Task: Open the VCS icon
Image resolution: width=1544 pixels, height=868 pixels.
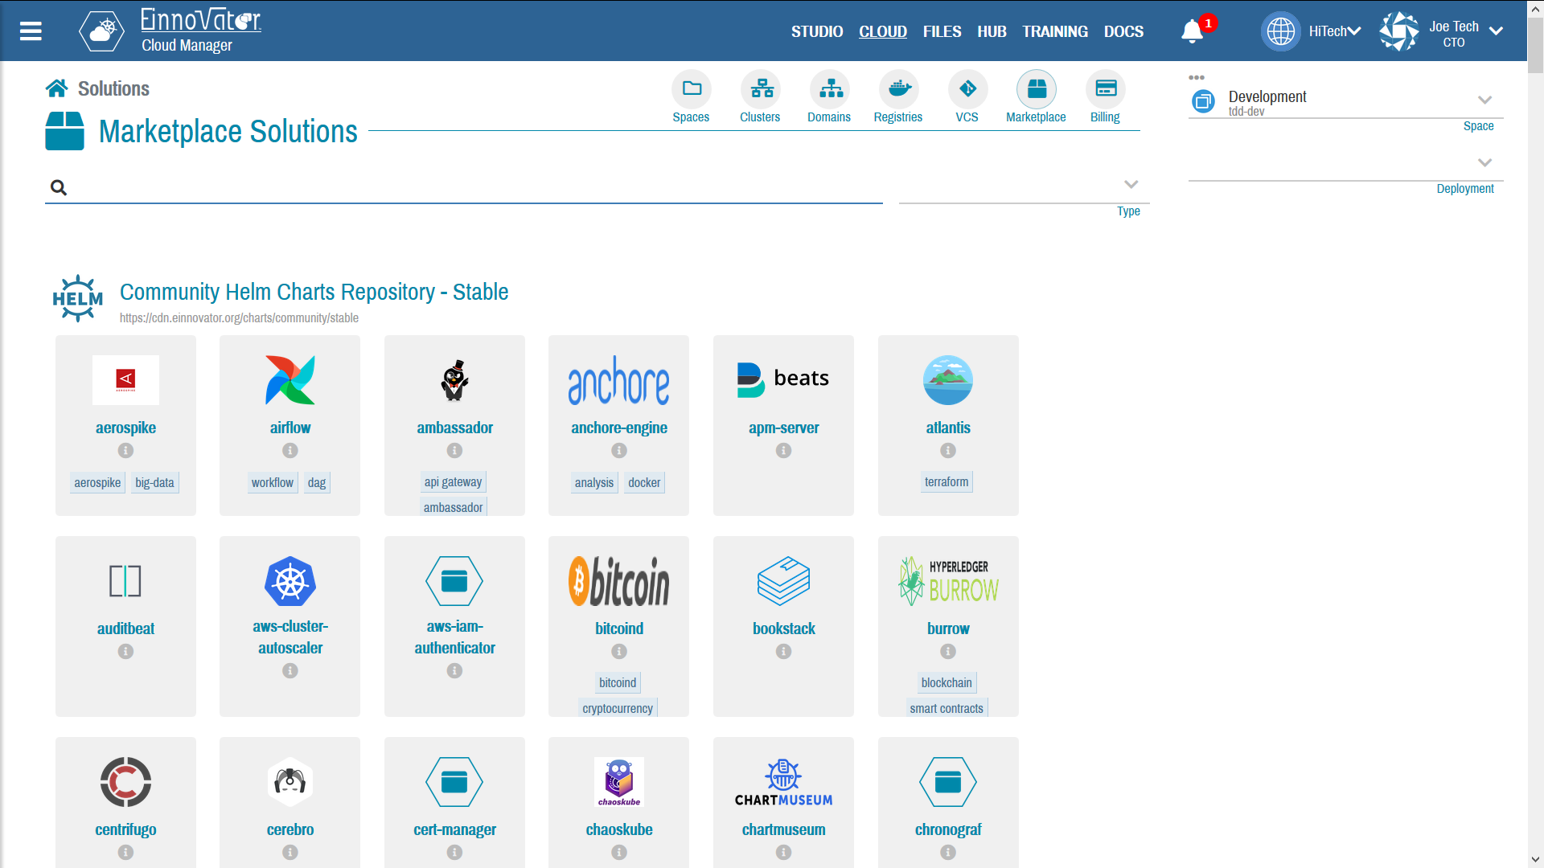Action: (x=968, y=88)
